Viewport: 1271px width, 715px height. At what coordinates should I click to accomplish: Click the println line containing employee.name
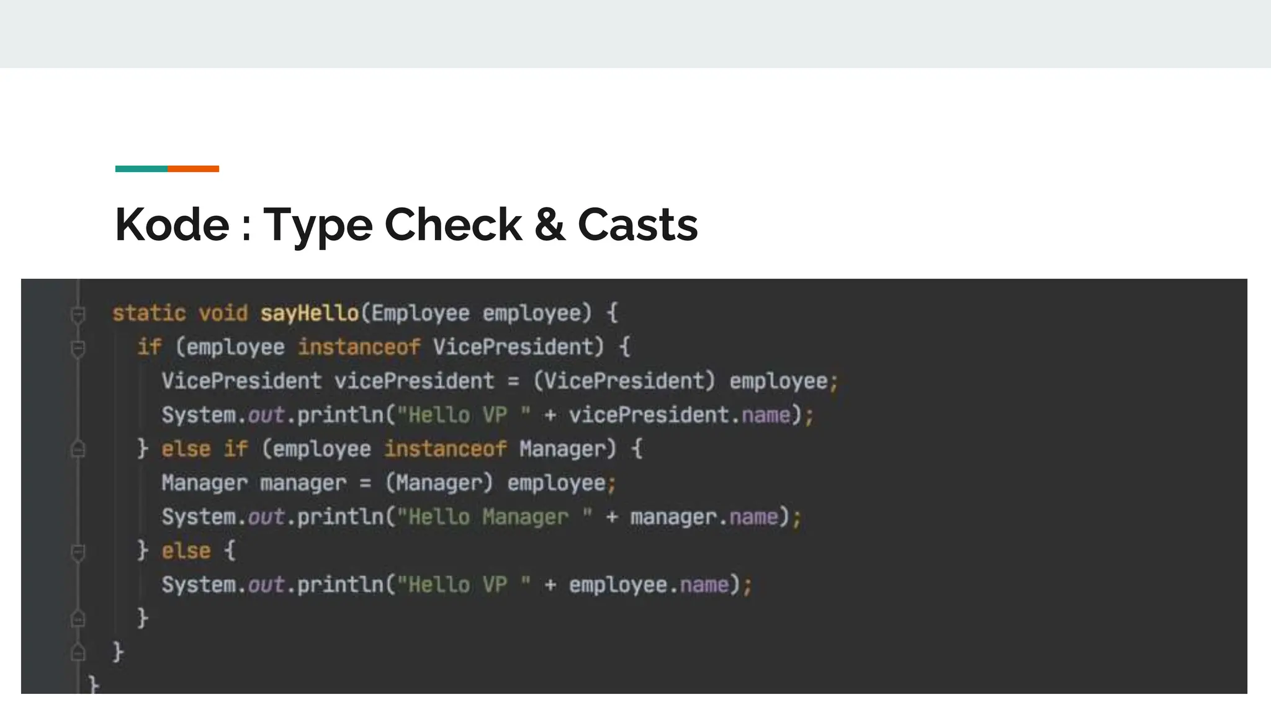coord(457,585)
